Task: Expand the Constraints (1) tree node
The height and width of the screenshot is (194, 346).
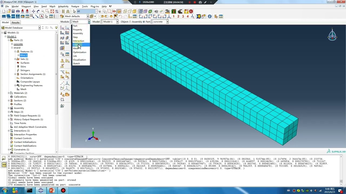Action: coord(9,150)
